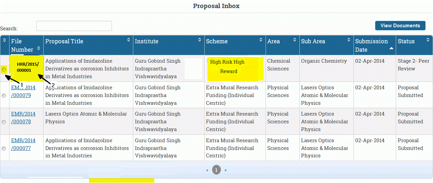Sort by Proposal Title column

click(x=129, y=40)
